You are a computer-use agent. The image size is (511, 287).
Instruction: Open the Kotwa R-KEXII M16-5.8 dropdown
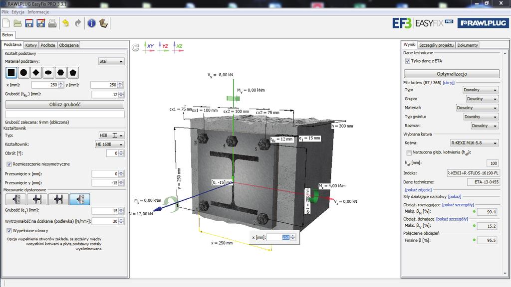(x=474, y=143)
